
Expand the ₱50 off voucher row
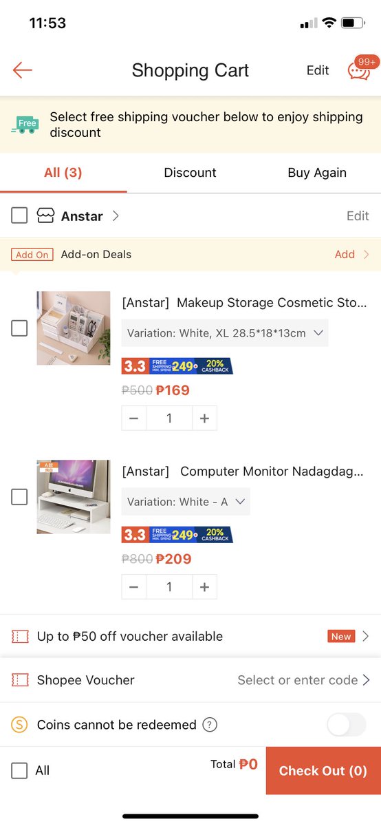click(190, 637)
